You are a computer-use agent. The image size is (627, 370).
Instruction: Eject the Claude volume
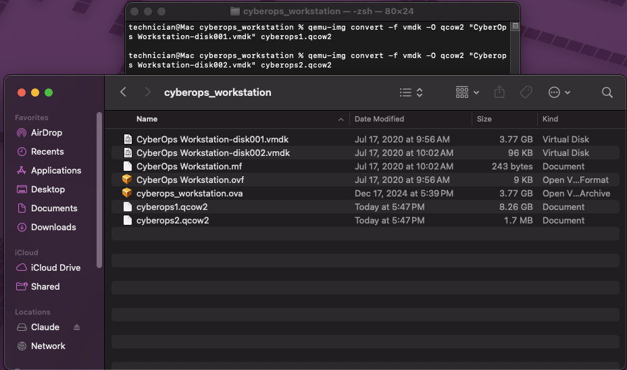point(76,327)
